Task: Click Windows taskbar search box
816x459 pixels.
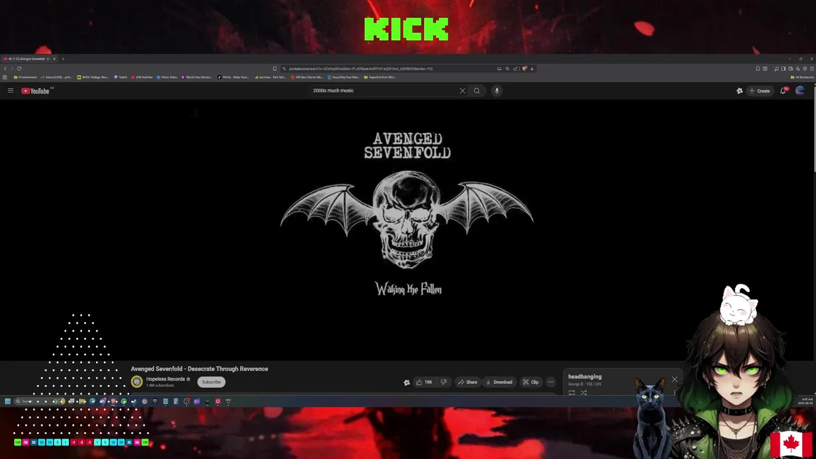Action: pos(38,401)
